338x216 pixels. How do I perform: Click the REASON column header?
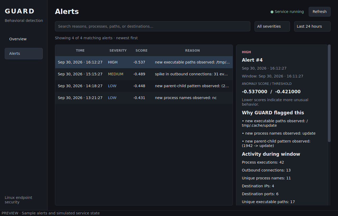(193, 51)
